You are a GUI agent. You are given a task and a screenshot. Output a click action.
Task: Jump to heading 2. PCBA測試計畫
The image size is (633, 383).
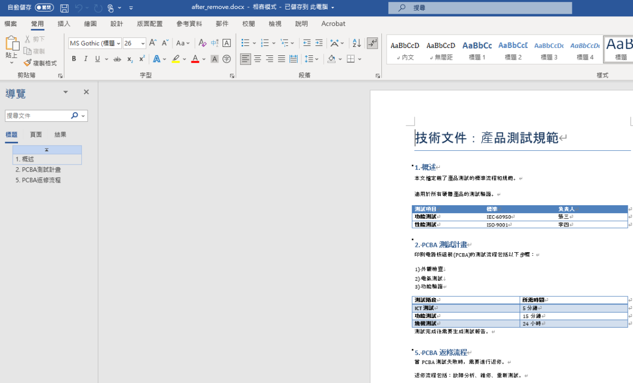pos(38,169)
